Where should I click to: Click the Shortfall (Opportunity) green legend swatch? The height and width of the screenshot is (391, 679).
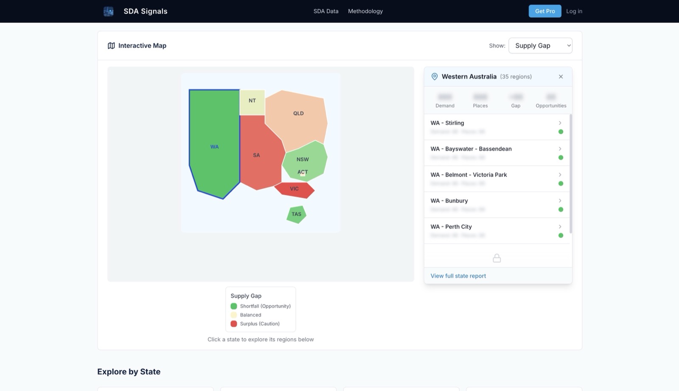pyautogui.click(x=234, y=306)
